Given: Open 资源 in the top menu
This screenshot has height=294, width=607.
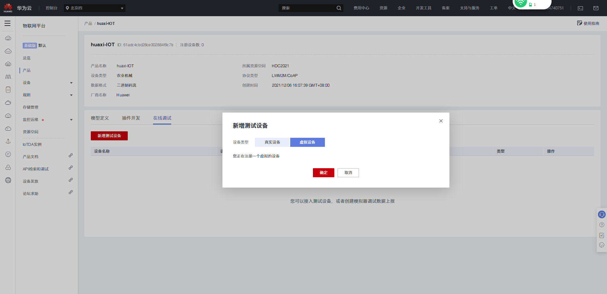Looking at the screenshot, I should coord(383,8).
